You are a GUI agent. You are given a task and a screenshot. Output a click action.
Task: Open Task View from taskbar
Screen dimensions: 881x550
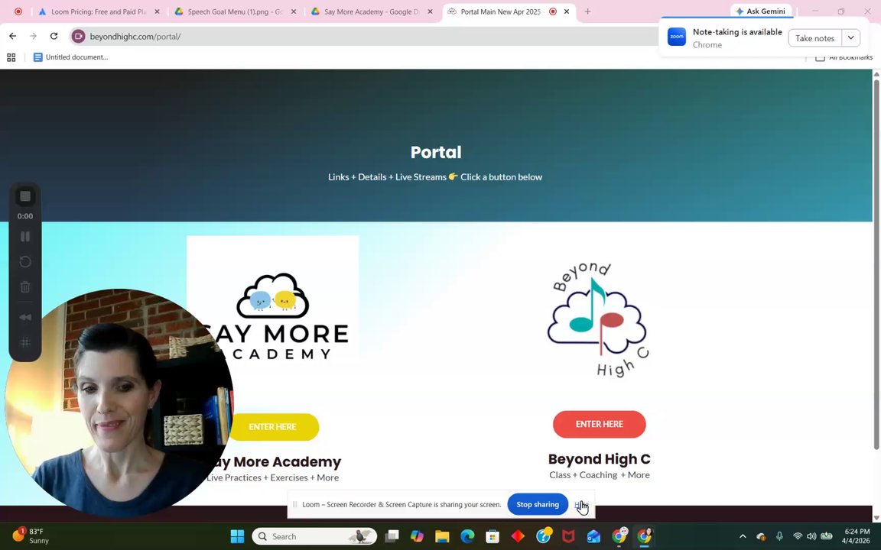[392, 536]
